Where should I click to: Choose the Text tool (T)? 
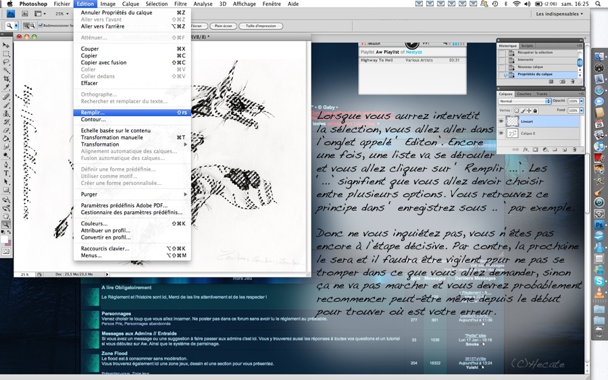6,173
